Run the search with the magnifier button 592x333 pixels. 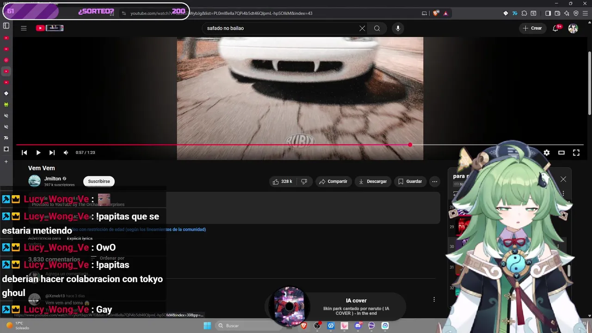377,28
